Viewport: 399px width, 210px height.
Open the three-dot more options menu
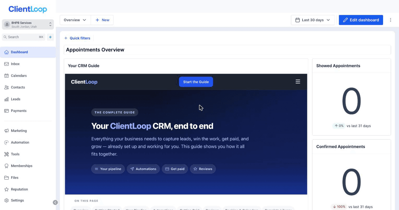coord(390,20)
